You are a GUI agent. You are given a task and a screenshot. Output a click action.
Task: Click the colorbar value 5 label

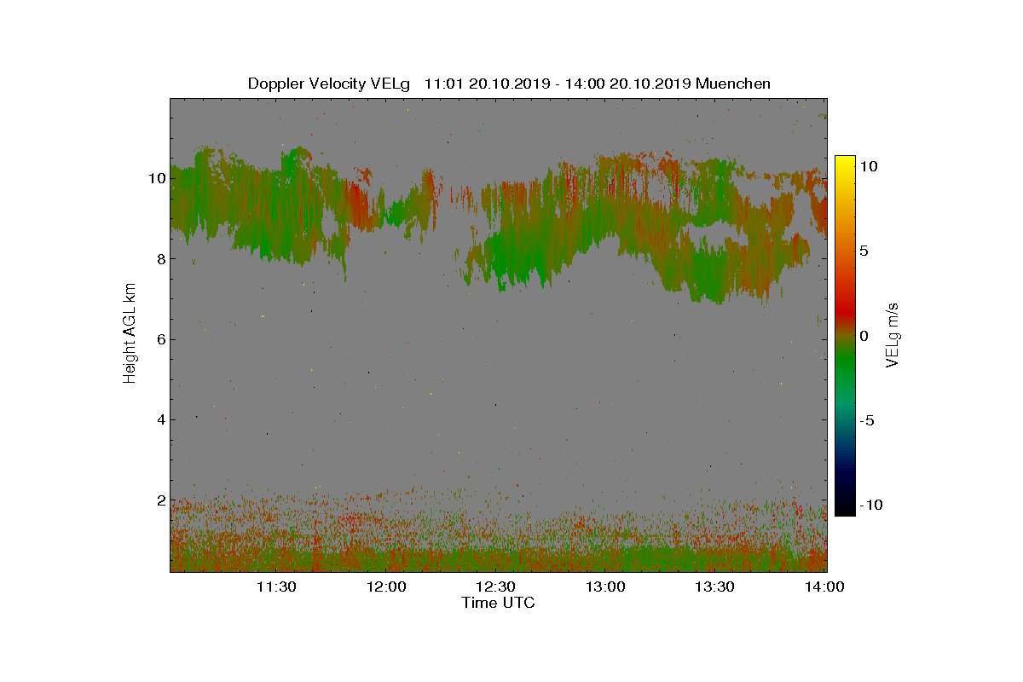(864, 251)
